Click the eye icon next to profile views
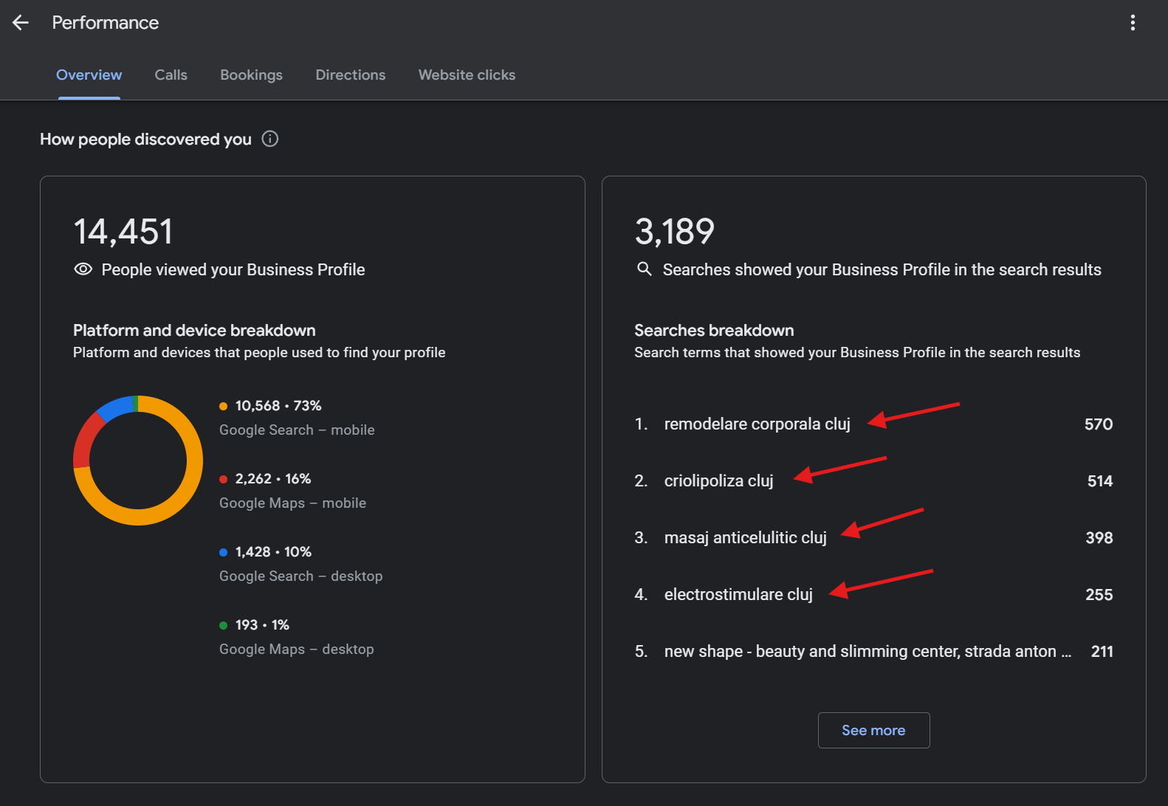1168x806 pixels. pos(83,269)
